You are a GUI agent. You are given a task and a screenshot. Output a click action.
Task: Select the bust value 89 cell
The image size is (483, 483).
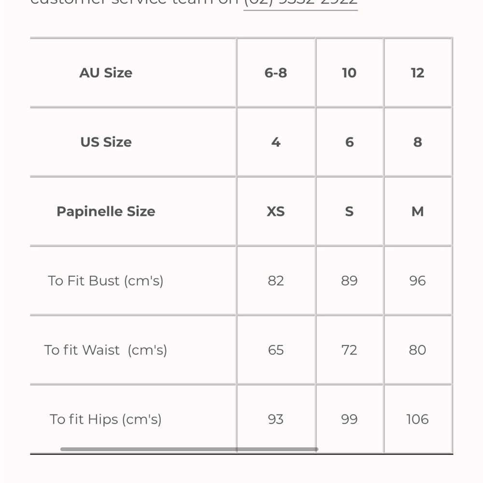pyautogui.click(x=349, y=281)
